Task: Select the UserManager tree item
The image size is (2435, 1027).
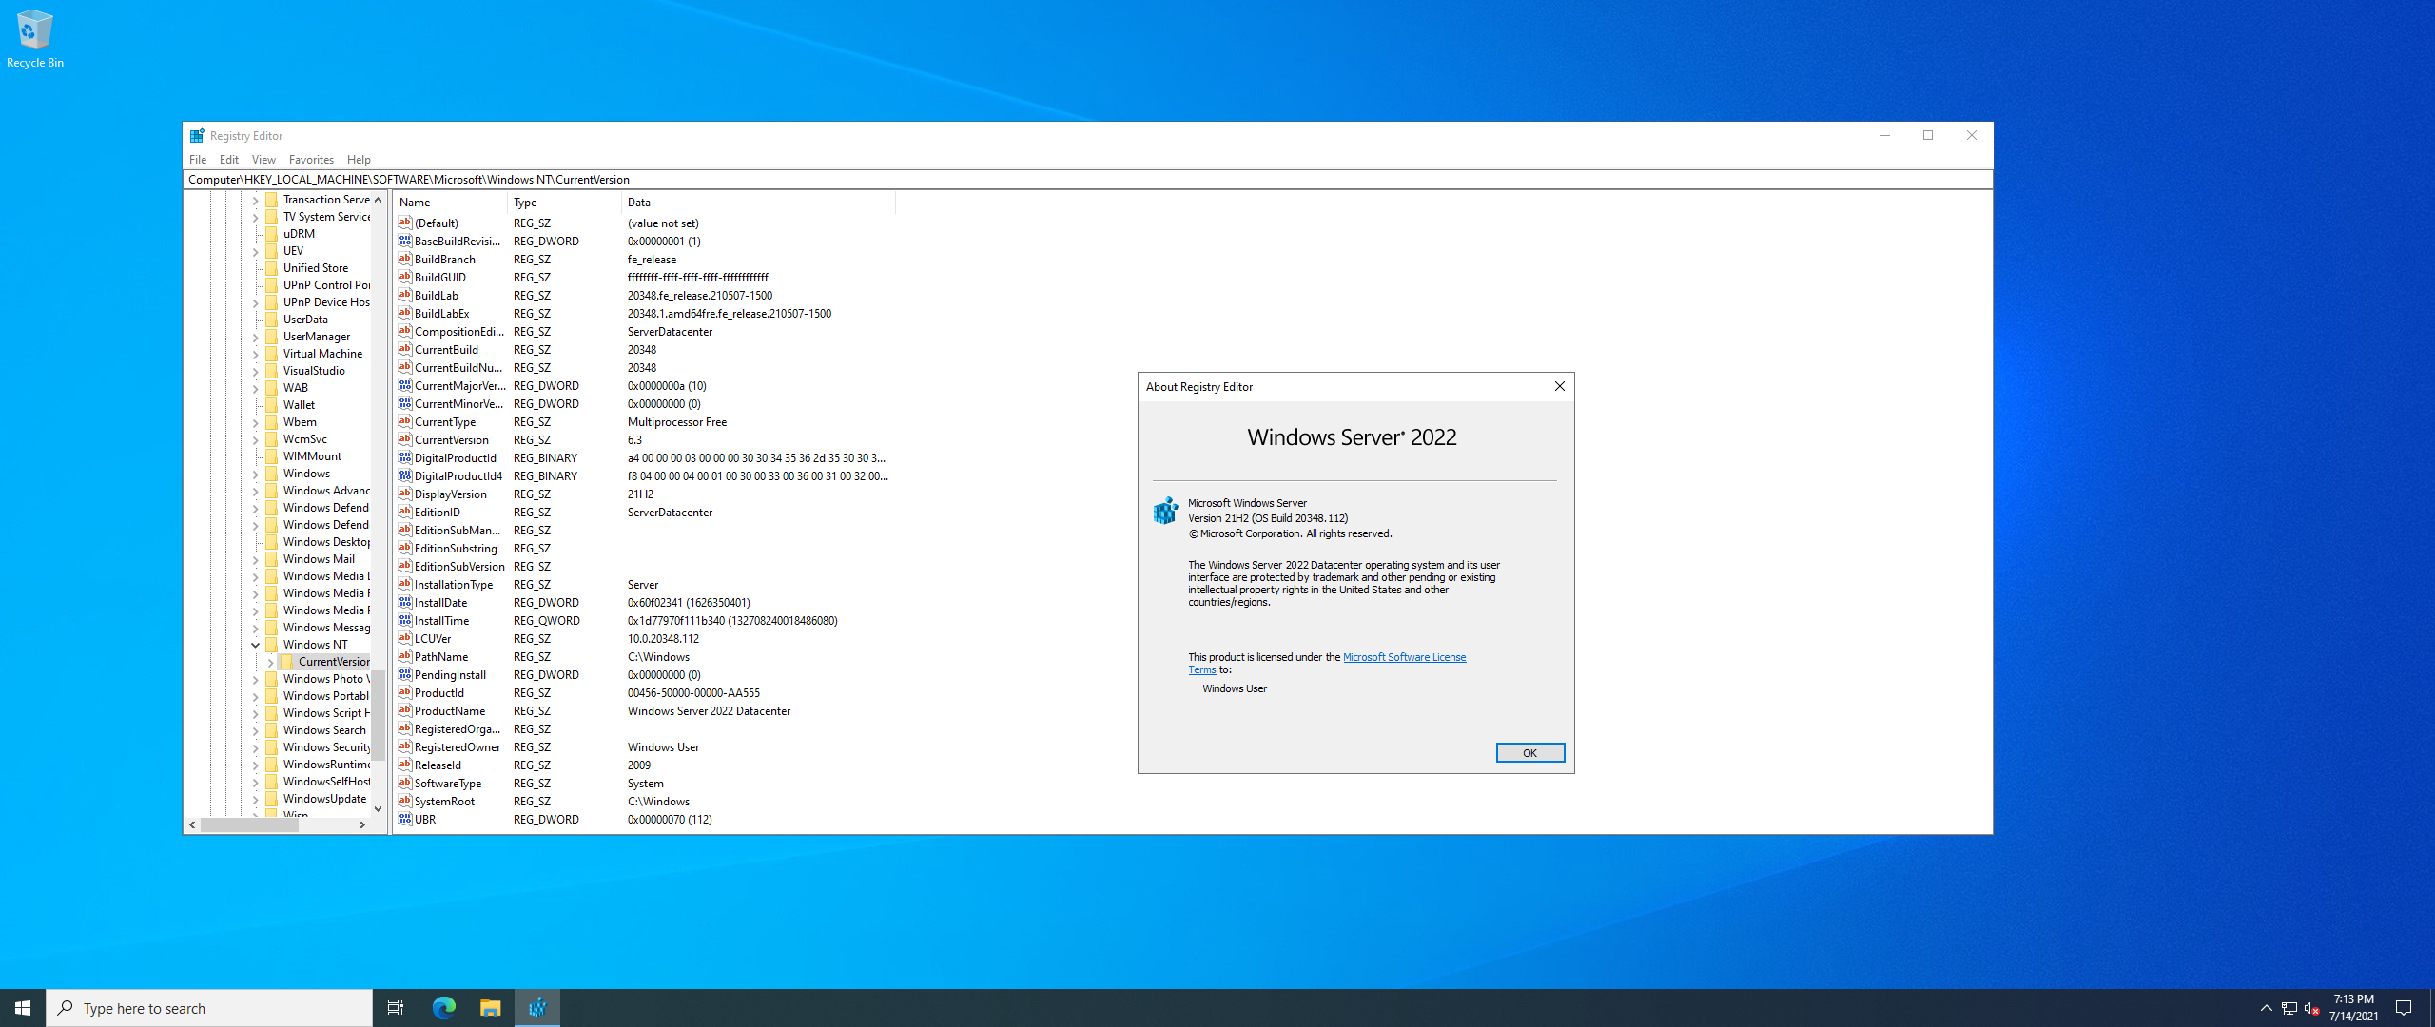Action: 317,337
